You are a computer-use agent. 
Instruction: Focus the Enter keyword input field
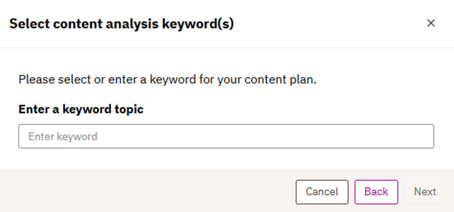226,136
